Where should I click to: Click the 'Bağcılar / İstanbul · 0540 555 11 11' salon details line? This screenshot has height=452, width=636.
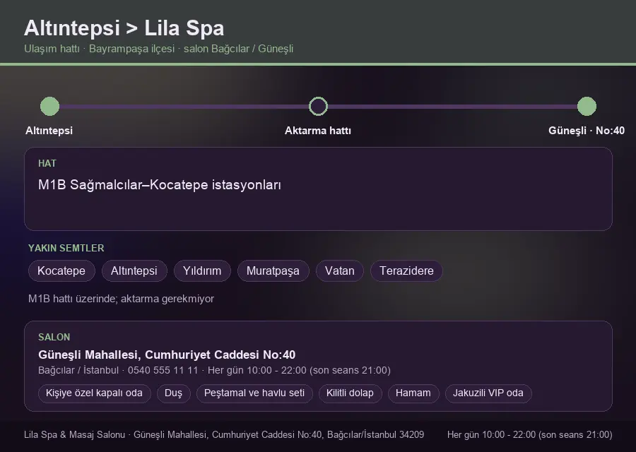[214, 371]
